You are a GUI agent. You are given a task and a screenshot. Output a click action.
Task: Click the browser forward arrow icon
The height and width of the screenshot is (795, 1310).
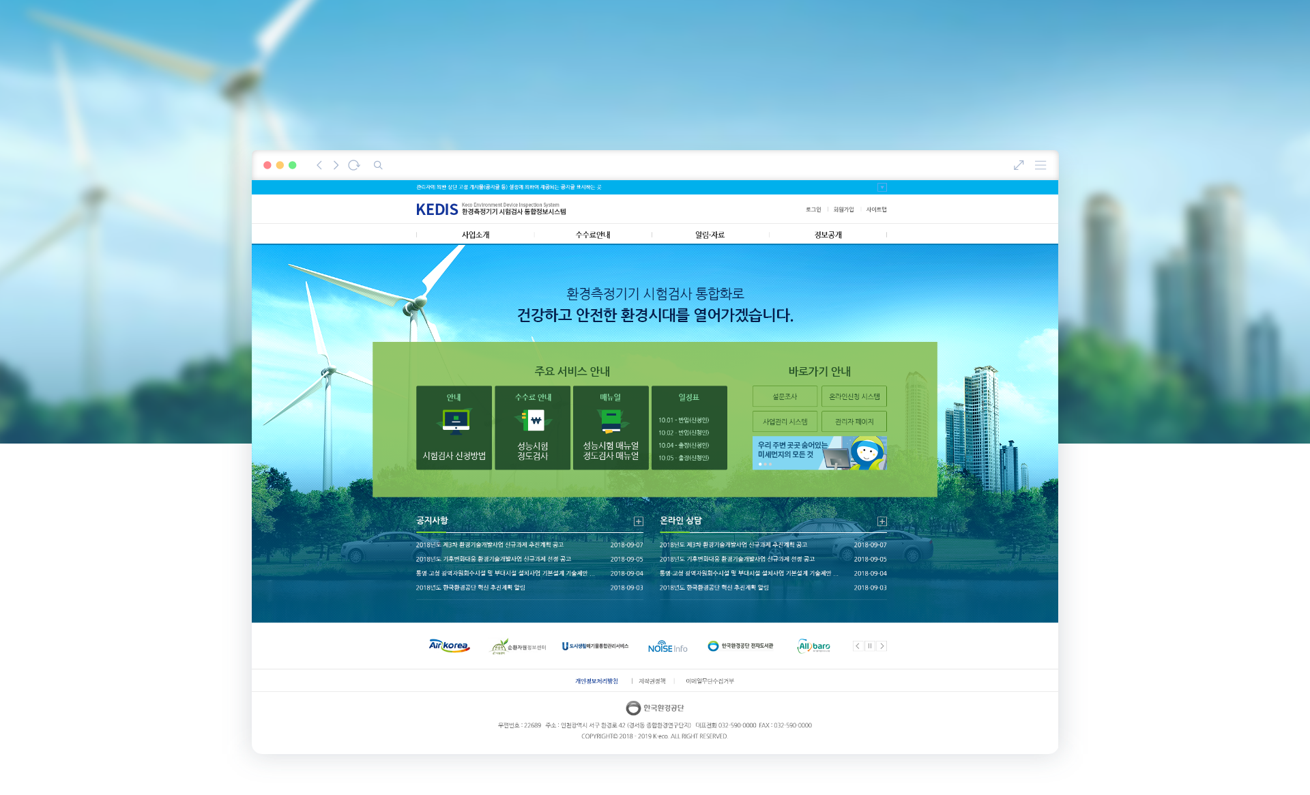[x=336, y=165]
